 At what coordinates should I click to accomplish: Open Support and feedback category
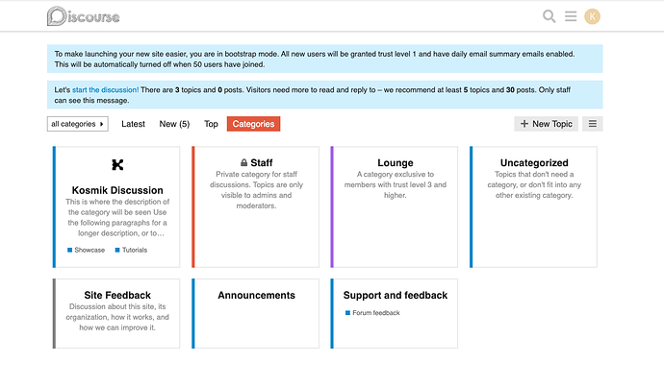click(x=396, y=295)
